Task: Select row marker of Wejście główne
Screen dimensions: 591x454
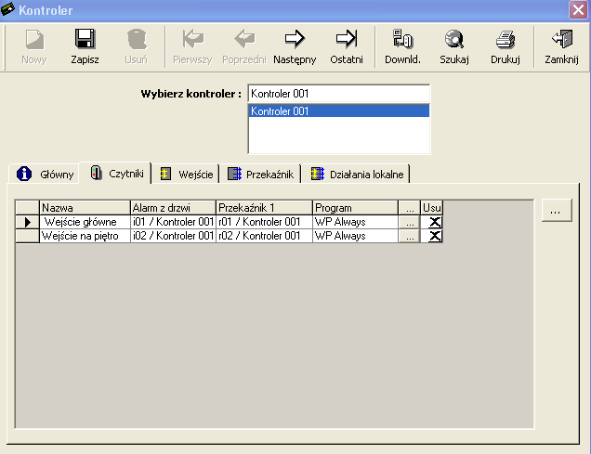Action: click(27, 222)
